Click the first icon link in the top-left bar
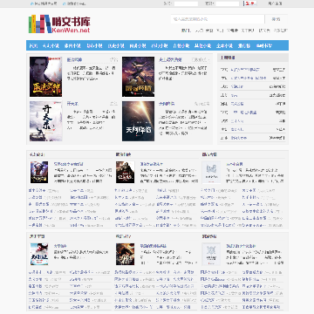The width and height of the screenshot is (314, 314). click(44, 3)
